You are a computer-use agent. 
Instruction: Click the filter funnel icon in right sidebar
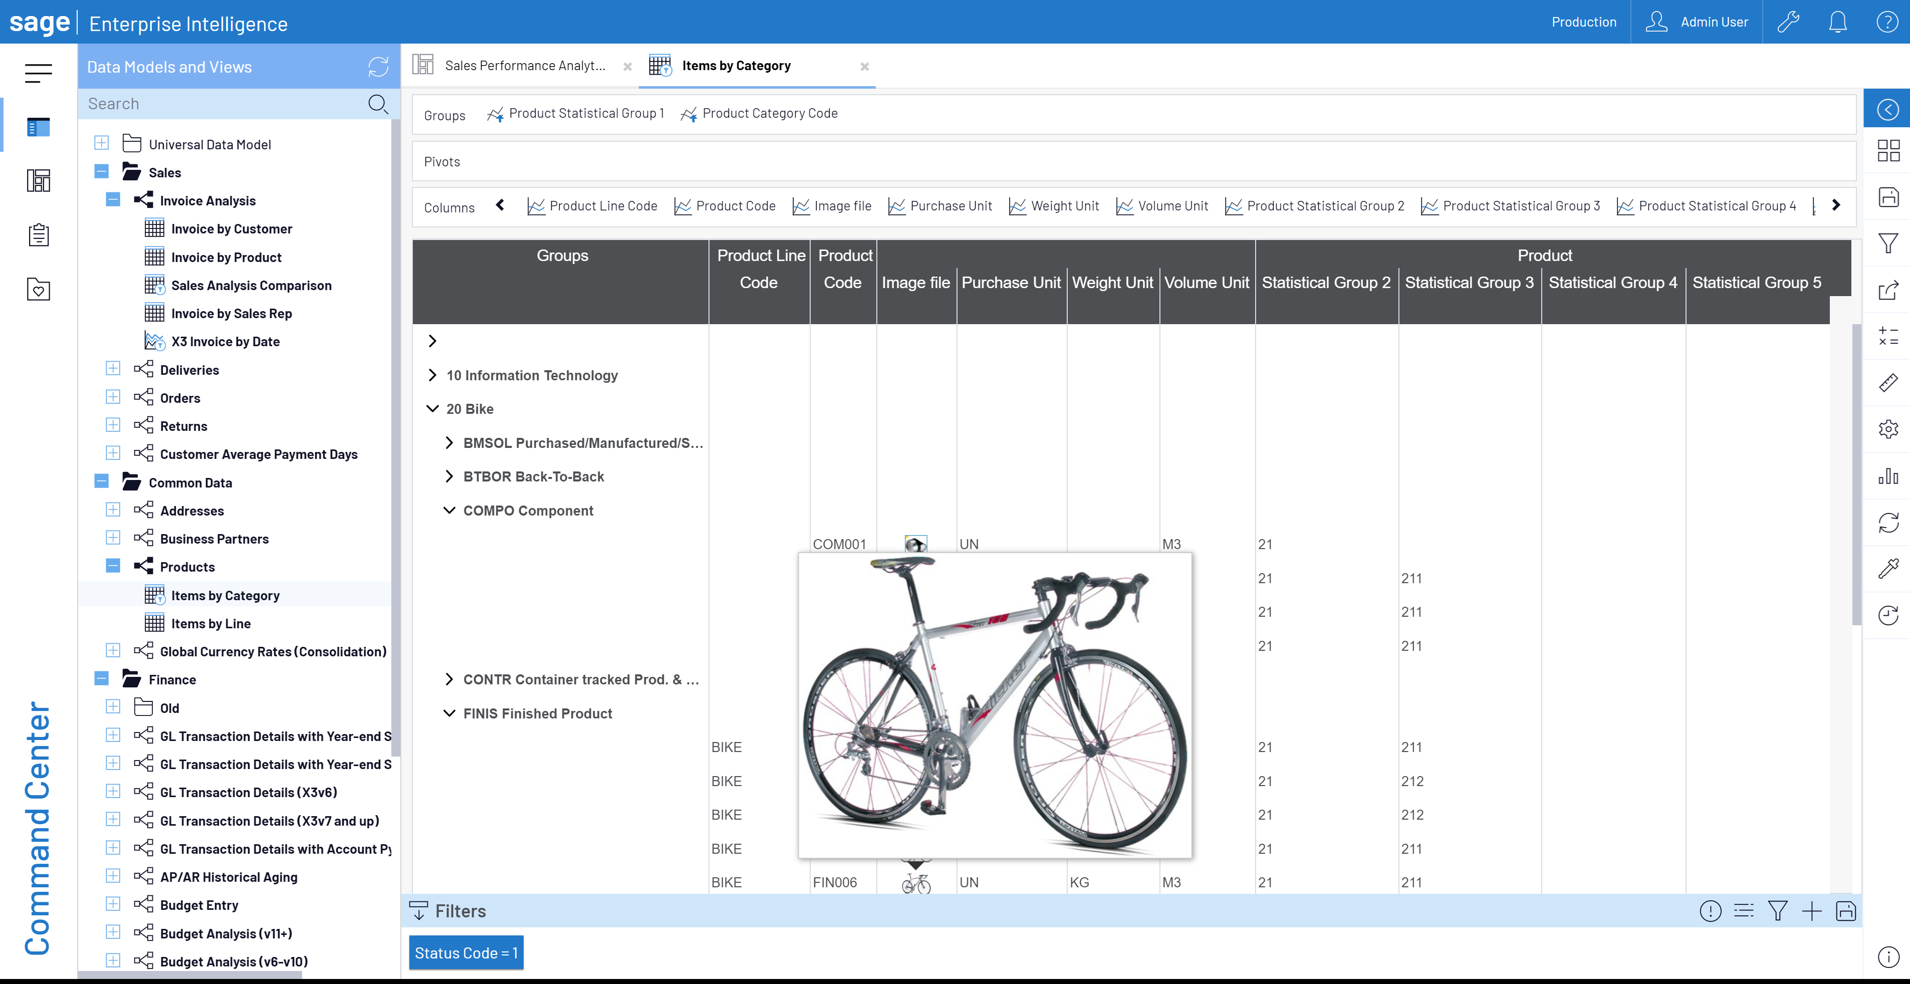point(1888,243)
